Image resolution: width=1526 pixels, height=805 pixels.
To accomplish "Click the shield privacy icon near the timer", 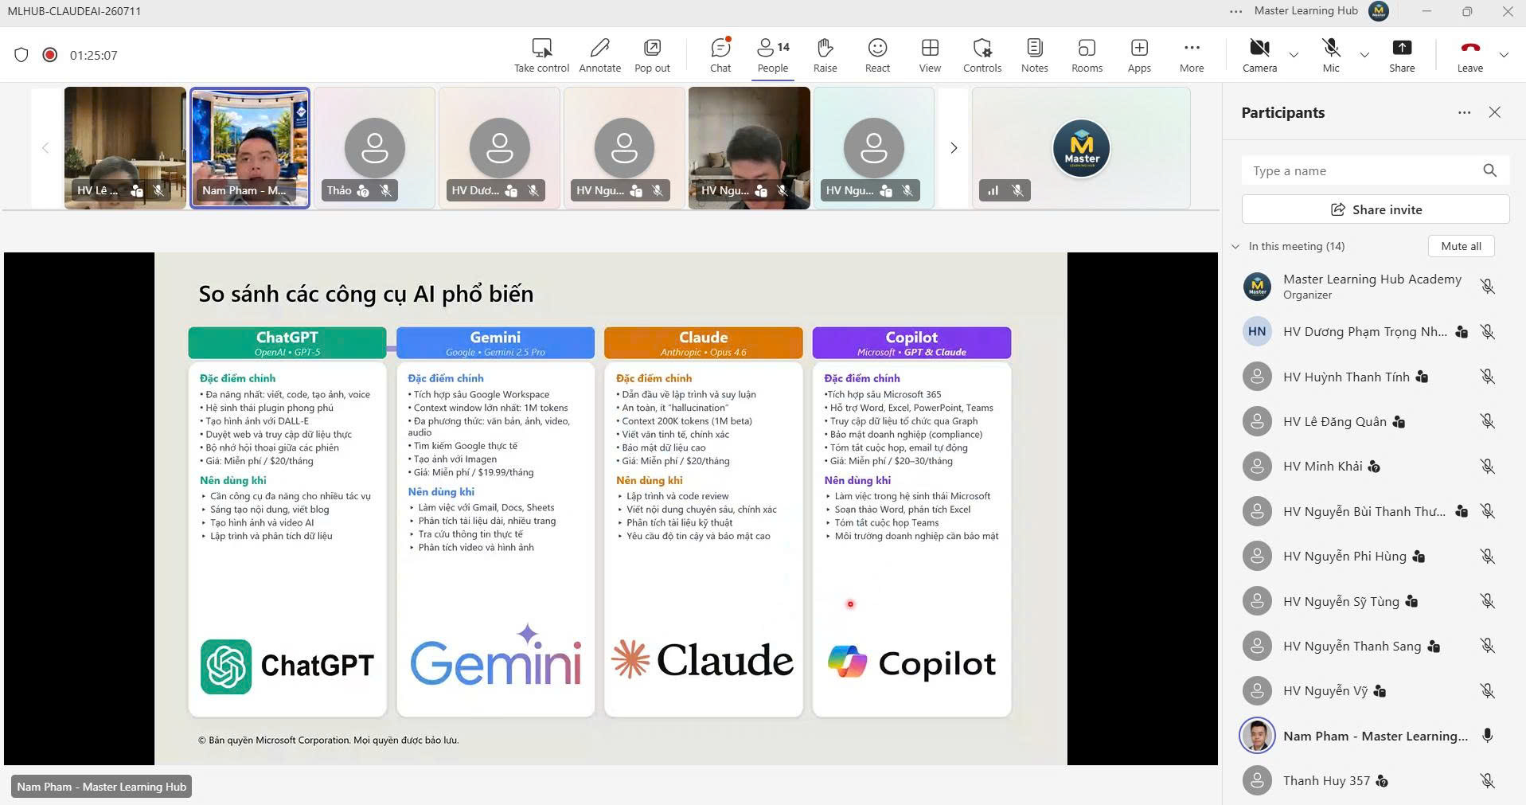I will tap(21, 55).
